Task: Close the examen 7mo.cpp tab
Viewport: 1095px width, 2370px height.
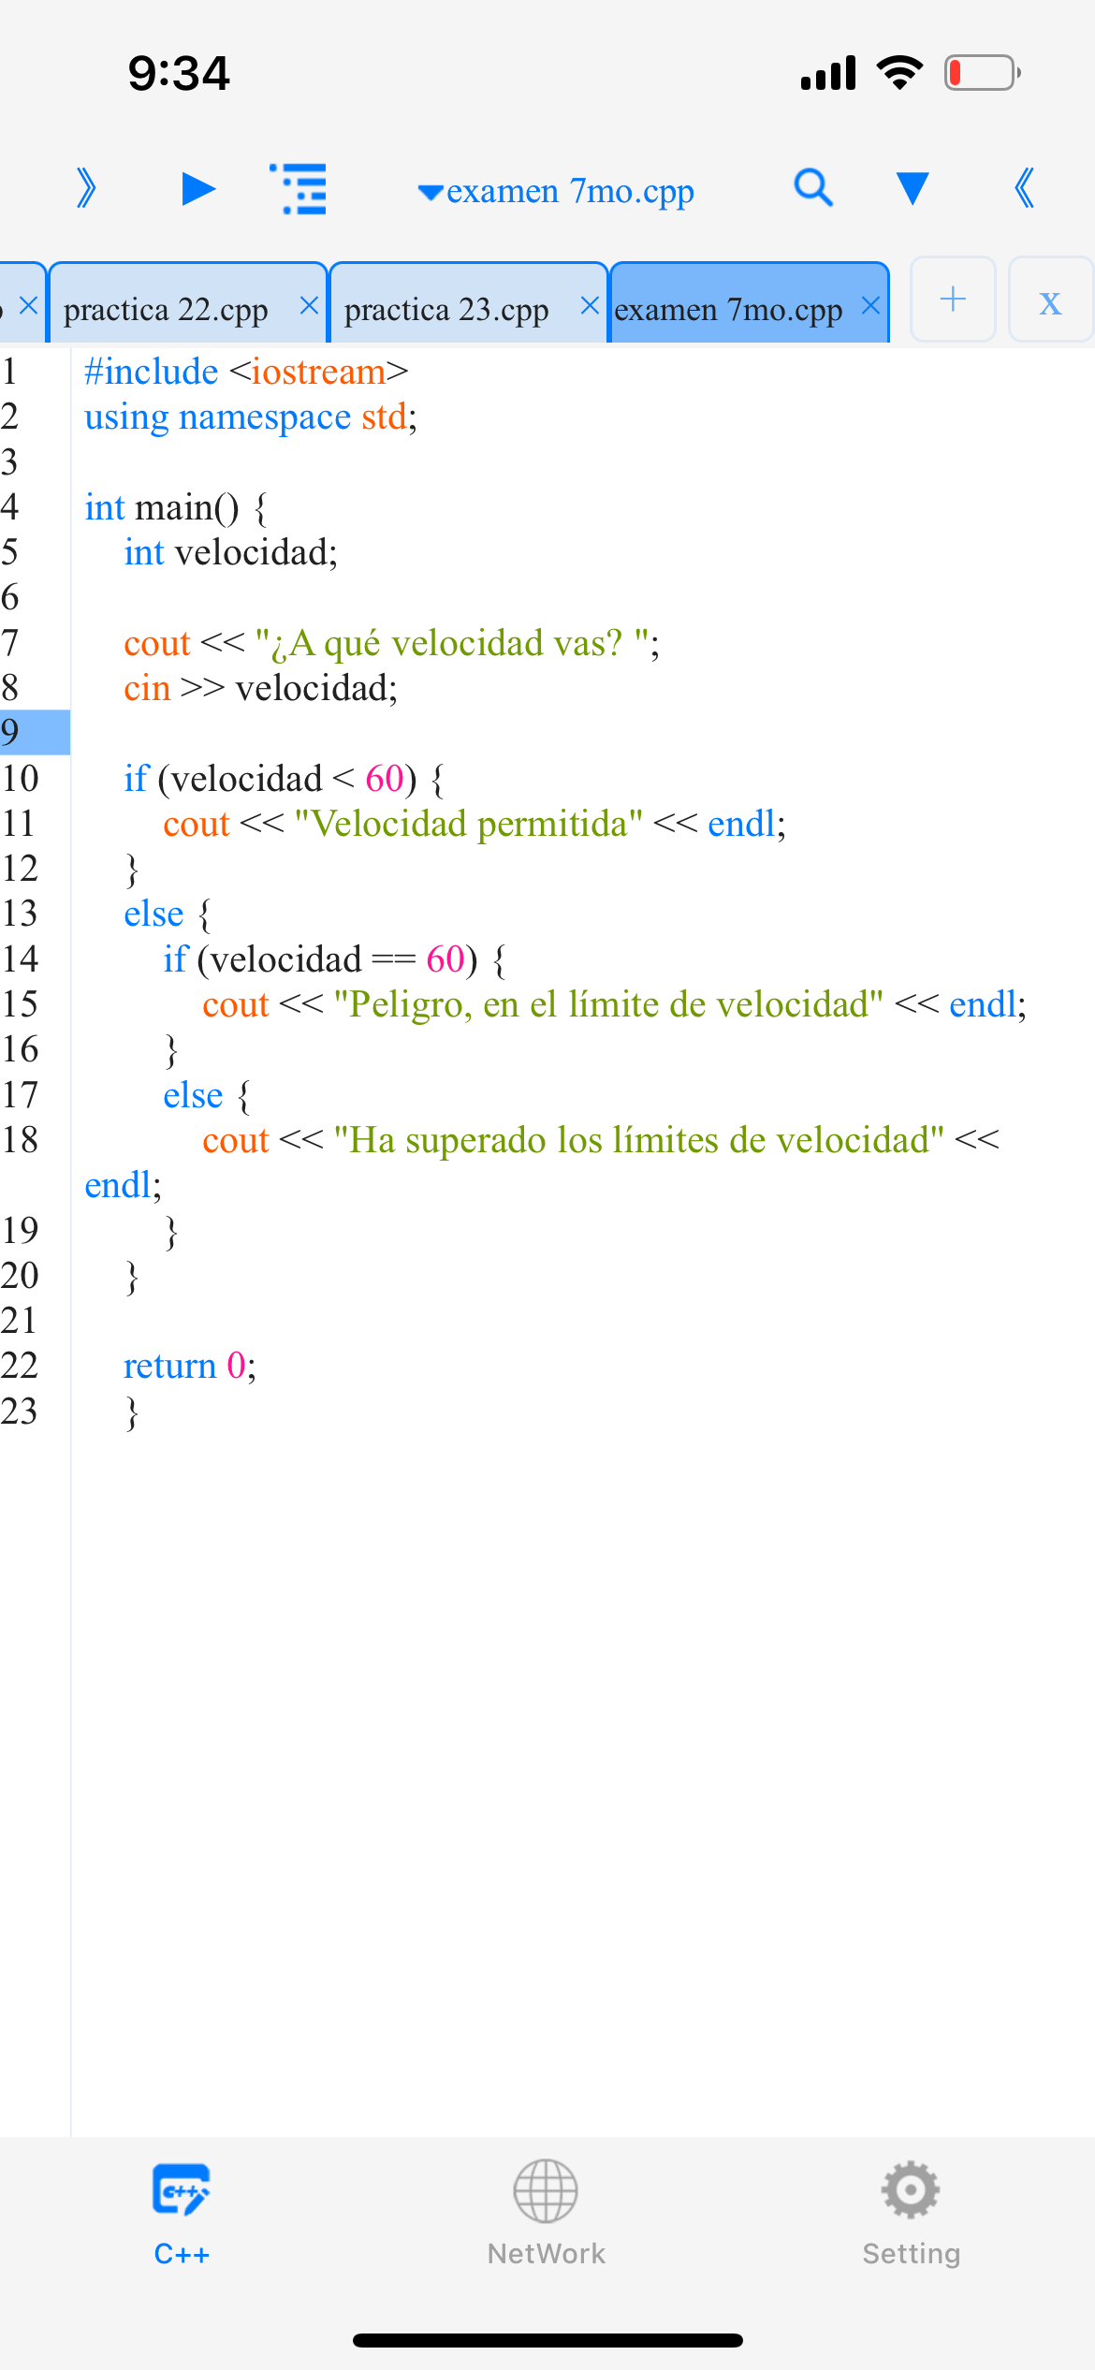Action: point(870,305)
